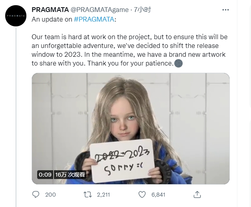
Task: Click the 6,841 likes count
Action: (158, 195)
